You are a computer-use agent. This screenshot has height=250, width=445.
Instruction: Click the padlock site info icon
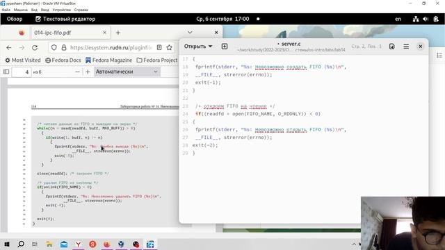coord(64,48)
